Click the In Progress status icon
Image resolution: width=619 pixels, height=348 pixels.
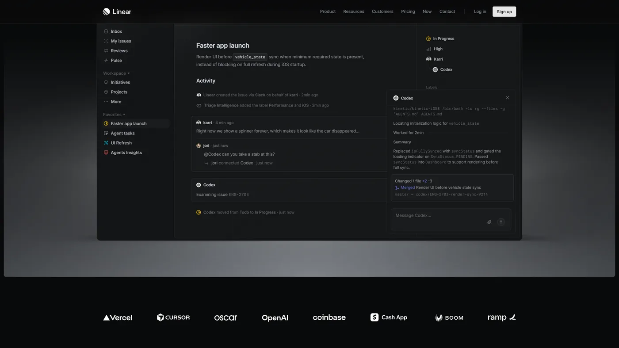click(x=428, y=39)
